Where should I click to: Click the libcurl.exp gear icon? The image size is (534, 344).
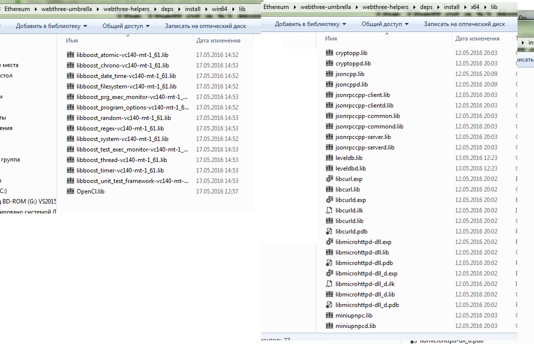pyautogui.click(x=329, y=179)
